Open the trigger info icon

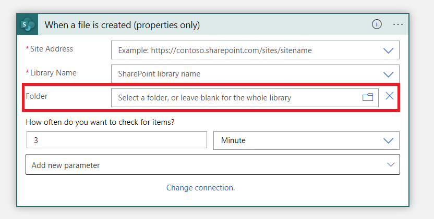[x=377, y=24]
